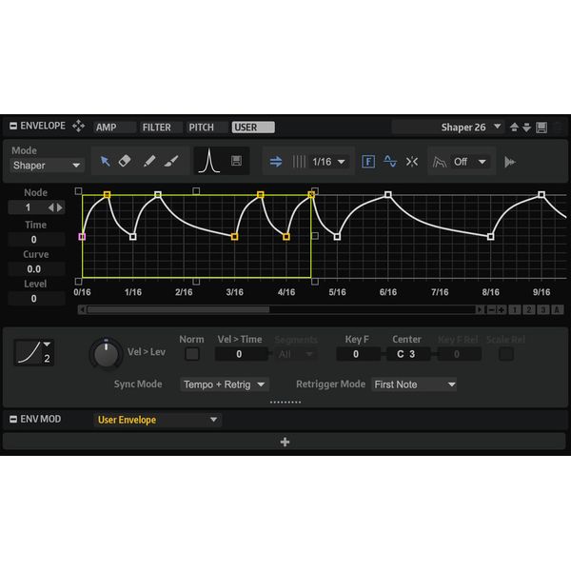571x571 pixels.
Task: Select the Eraser tool
Action: point(126,162)
